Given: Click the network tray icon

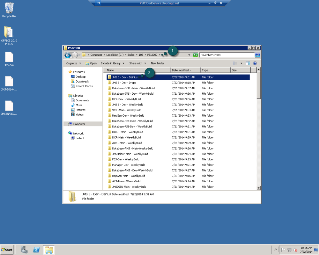Looking at the screenshot, I should pos(289,250).
